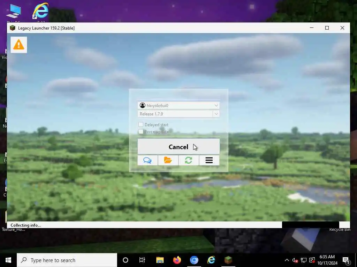Screen dimensions: 357x267
Task: Click the muted volume tray icon
Action: [295, 260]
